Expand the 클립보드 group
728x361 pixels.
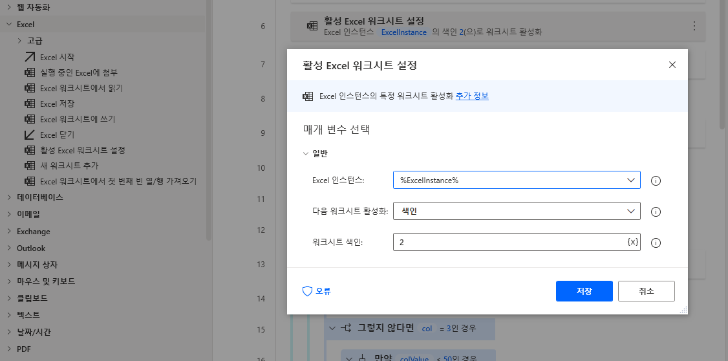(9, 298)
